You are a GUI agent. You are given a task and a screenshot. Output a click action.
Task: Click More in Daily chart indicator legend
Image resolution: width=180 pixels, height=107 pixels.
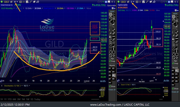pyautogui.click(x=158, y=10)
